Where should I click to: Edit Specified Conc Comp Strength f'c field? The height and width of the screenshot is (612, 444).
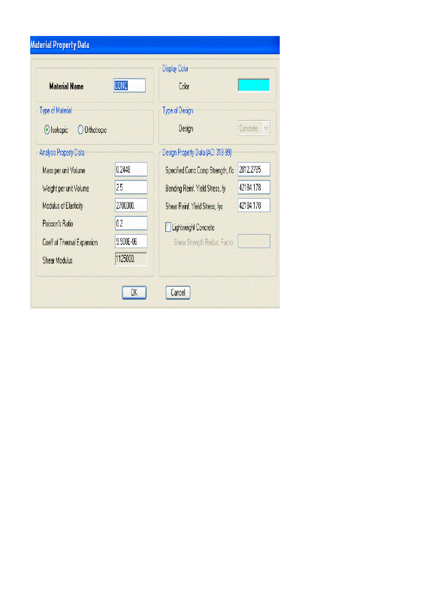click(254, 170)
